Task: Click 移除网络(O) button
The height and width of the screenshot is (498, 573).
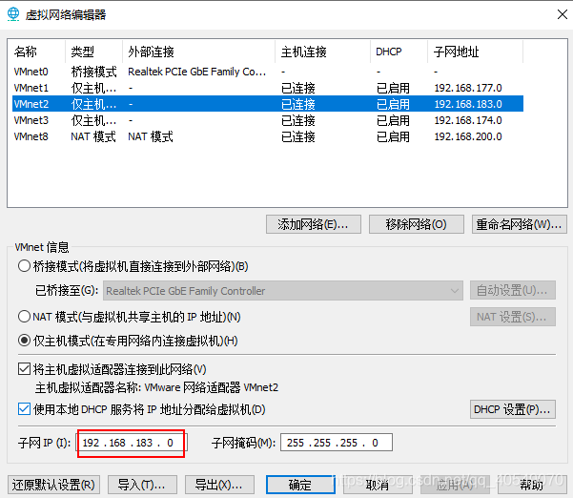Action: tap(417, 224)
